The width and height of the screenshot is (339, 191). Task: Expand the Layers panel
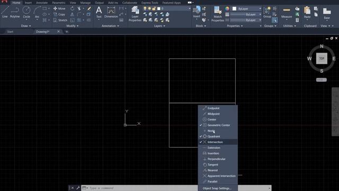click(159, 26)
